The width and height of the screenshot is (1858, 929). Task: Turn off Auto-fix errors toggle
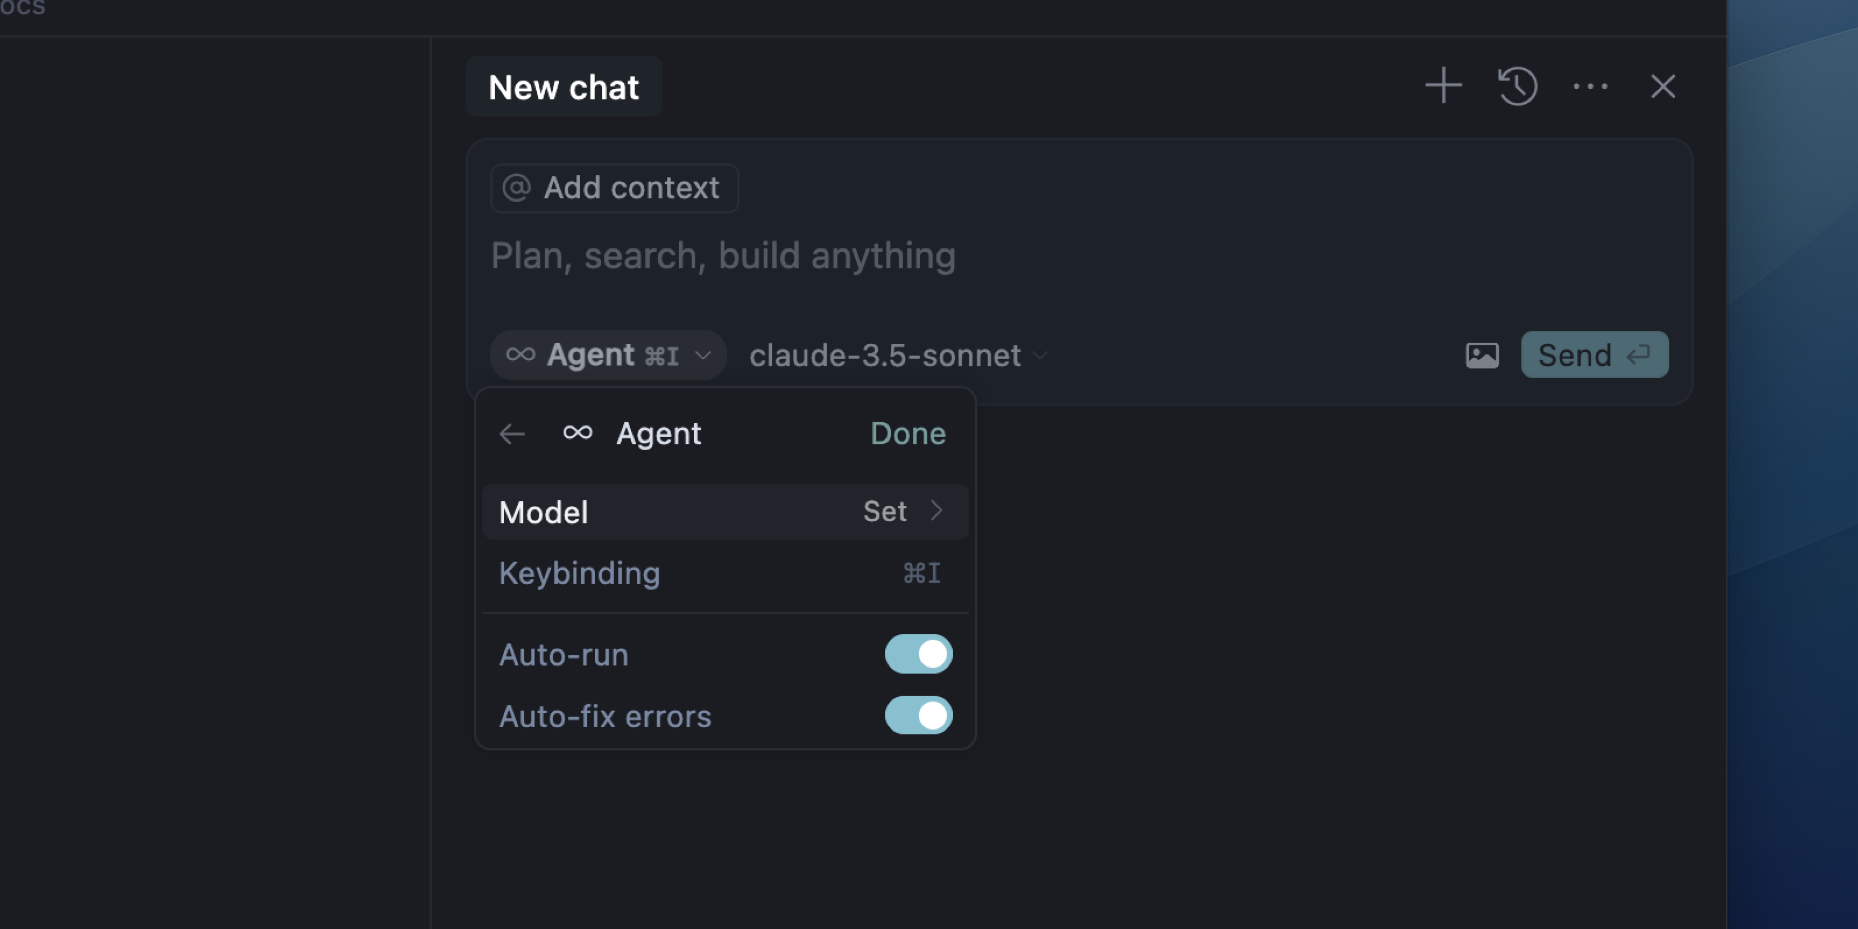918,715
